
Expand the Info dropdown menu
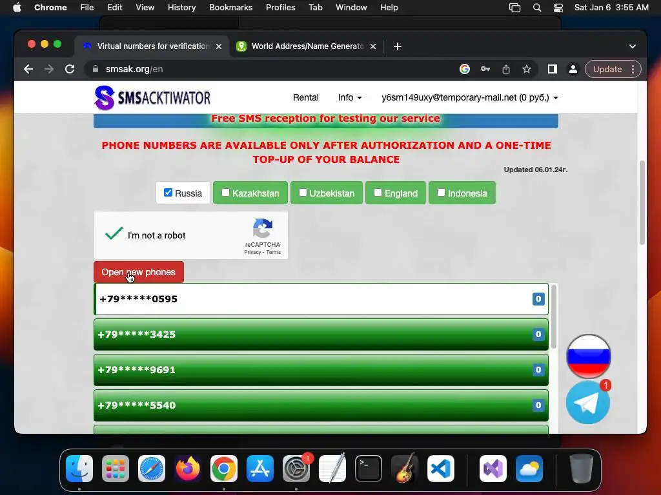coord(350,98)
